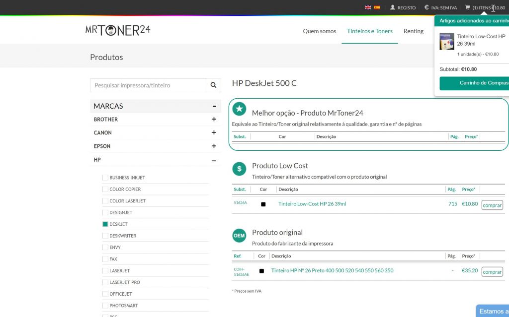Open the Renting menu item
This screenshot has width=509, height=317.
pyautogui.click(x=413, y=31)
